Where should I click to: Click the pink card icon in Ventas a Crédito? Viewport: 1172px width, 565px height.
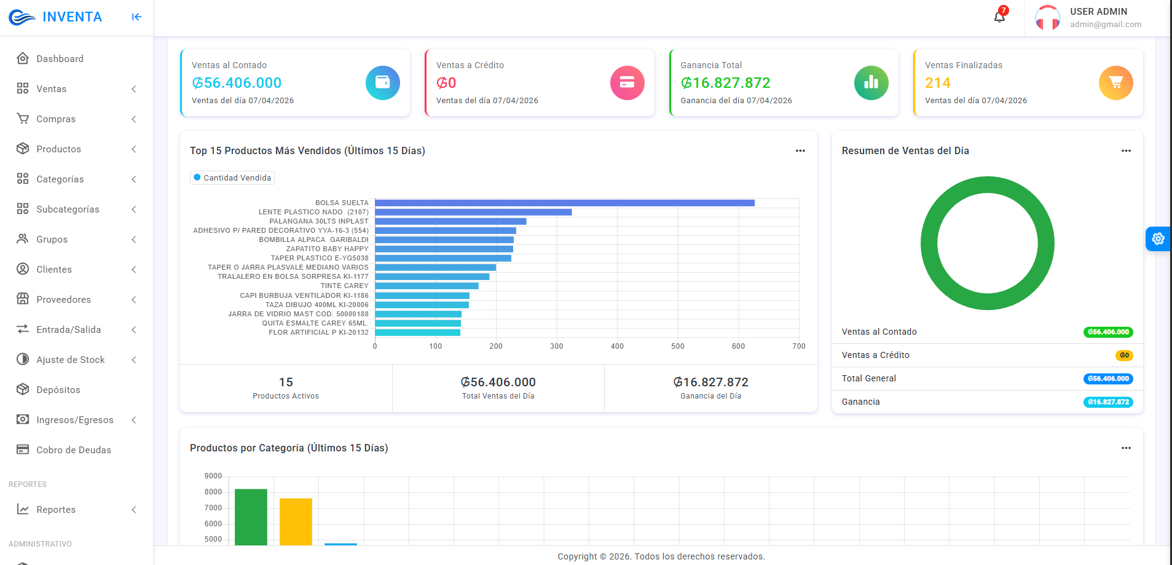click(x=627, y=83)
